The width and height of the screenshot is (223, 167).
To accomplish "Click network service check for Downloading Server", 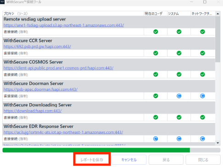I will (202, 117).
